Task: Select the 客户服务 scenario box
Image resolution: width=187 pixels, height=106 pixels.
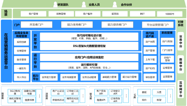Action: [88, 14]
